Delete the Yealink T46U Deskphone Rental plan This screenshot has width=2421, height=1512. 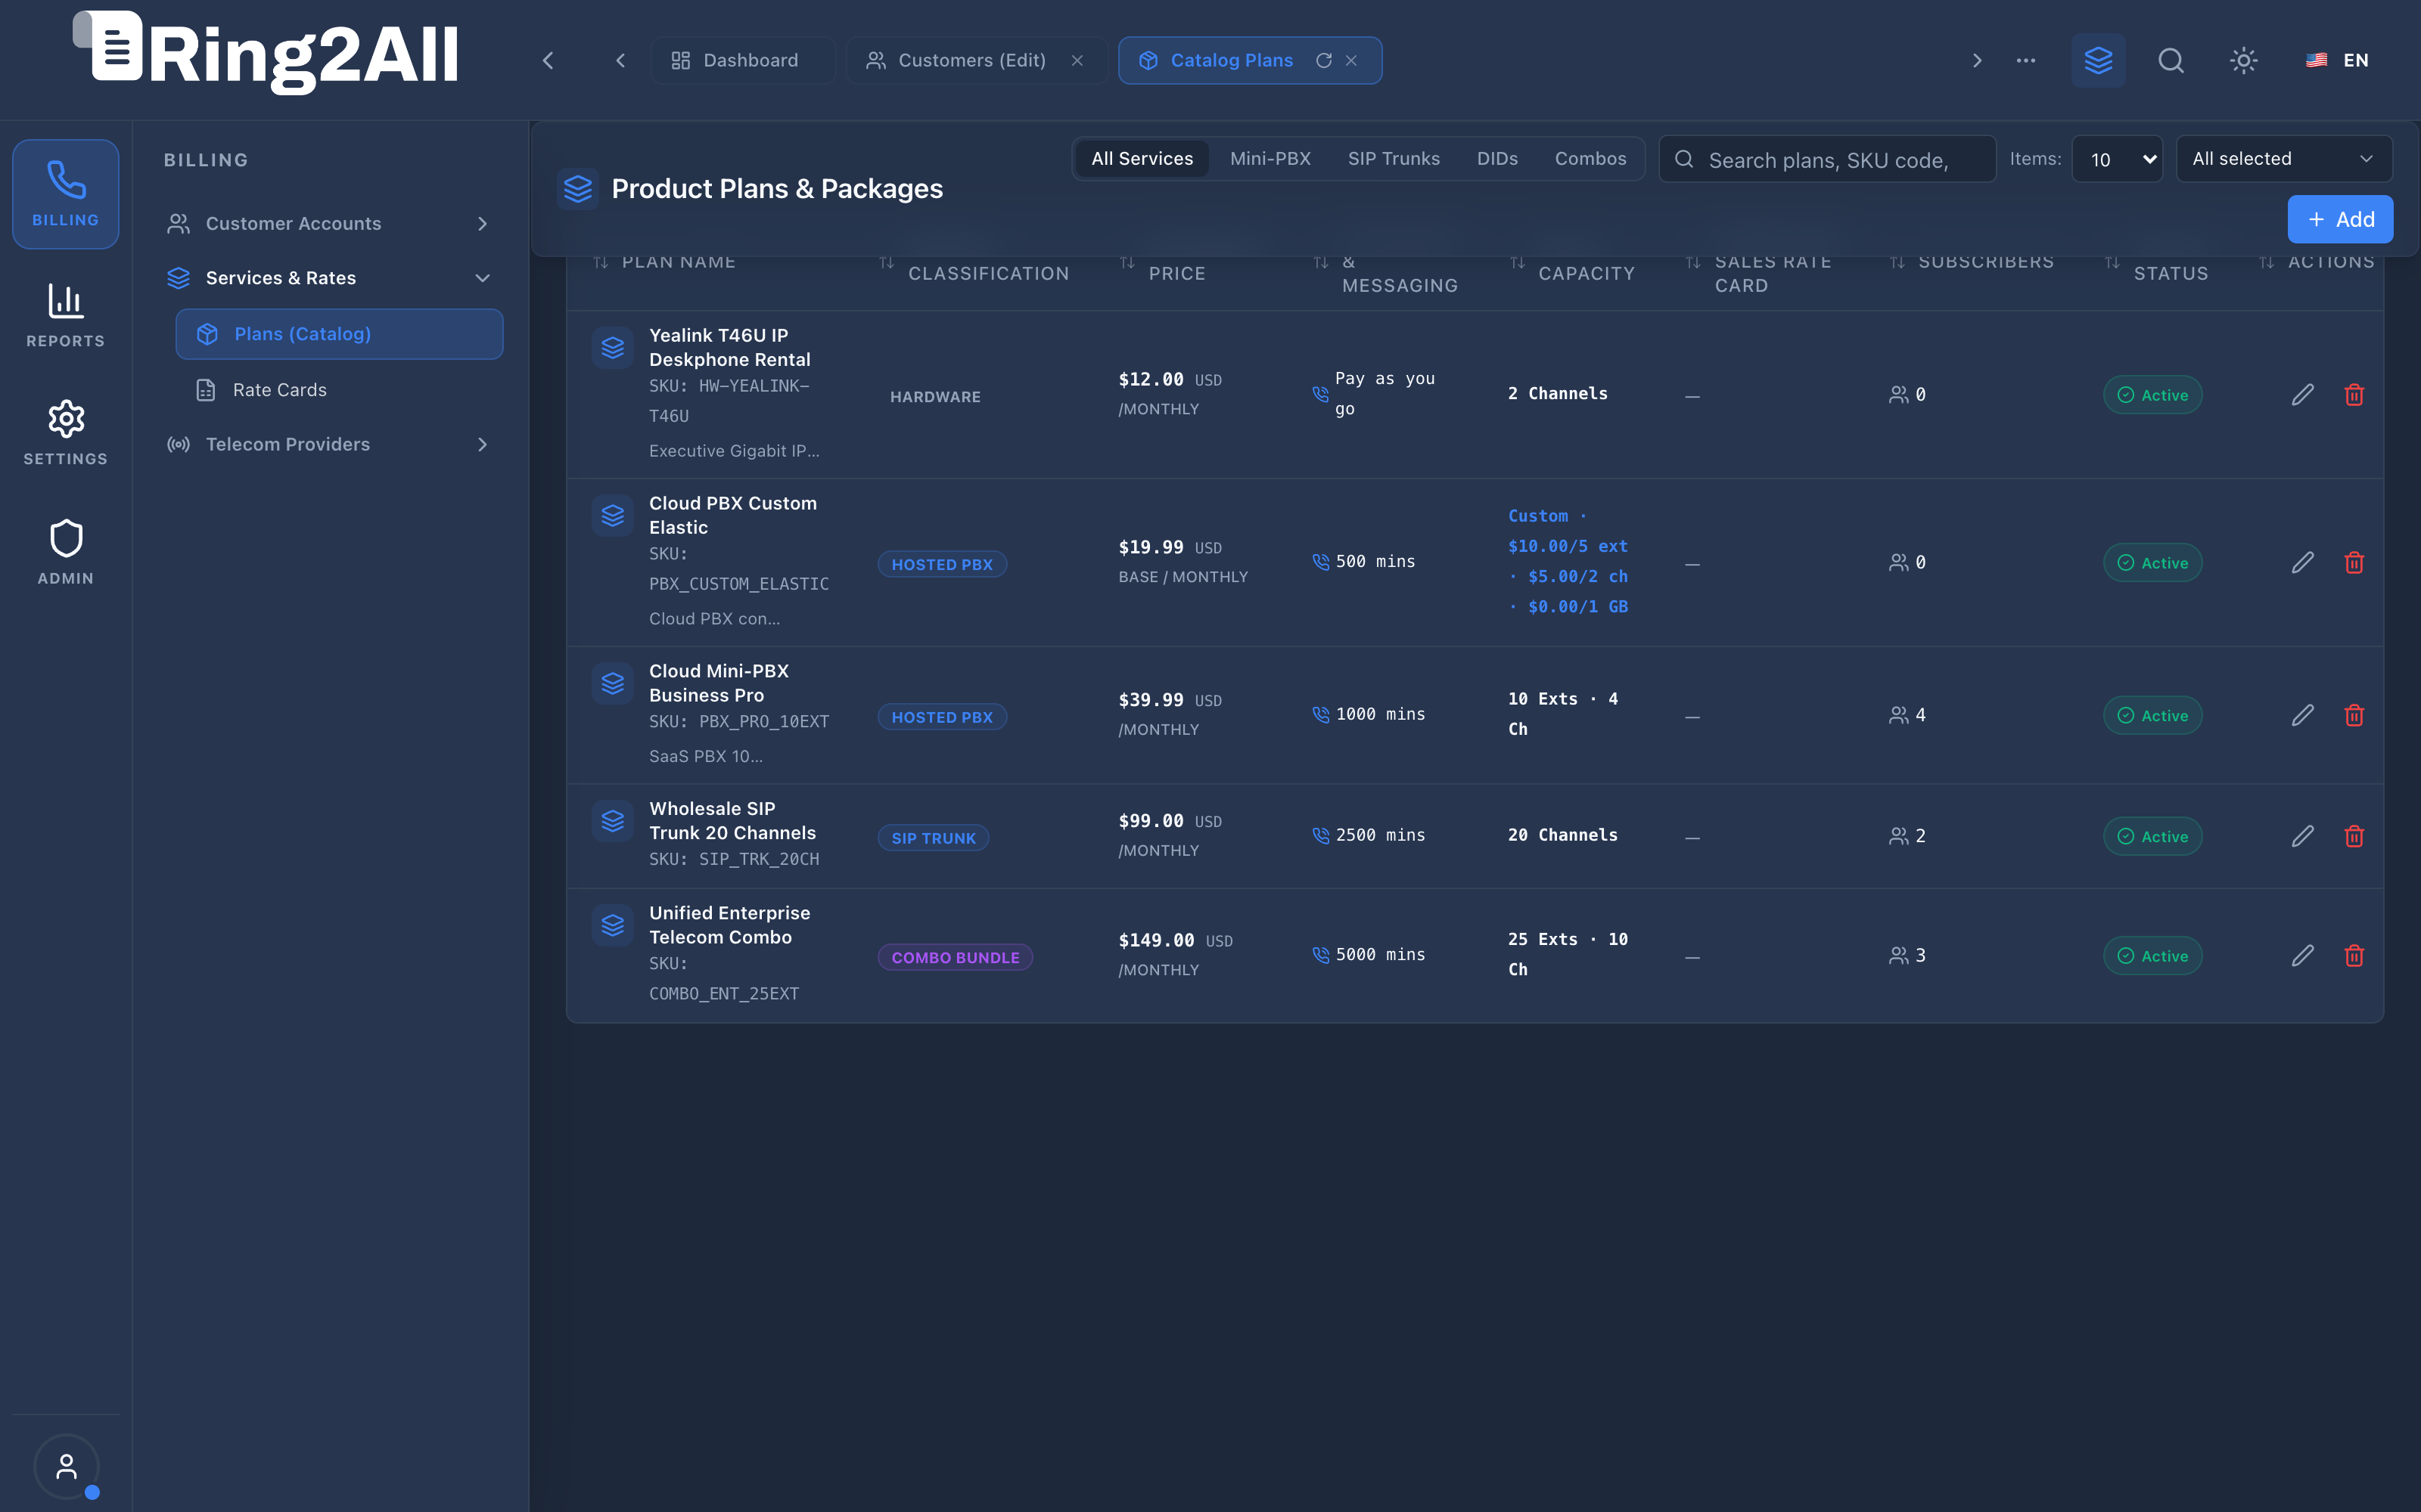pyautogui.click(x=2354, y=395)
